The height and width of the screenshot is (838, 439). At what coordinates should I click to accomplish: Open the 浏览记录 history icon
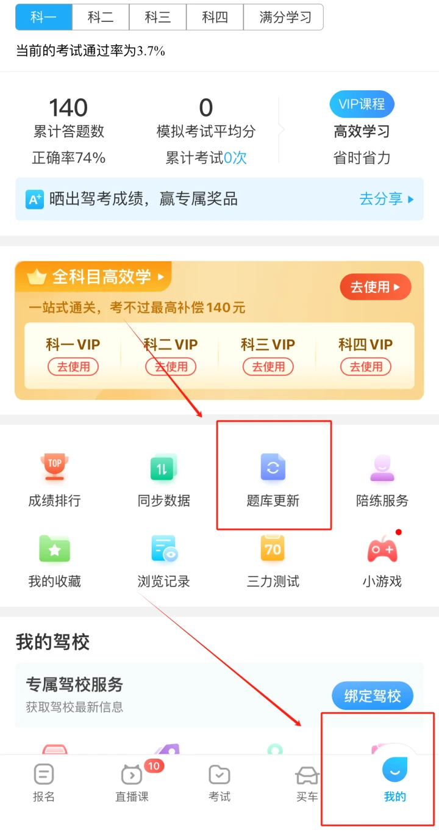[x=163, y=549]
